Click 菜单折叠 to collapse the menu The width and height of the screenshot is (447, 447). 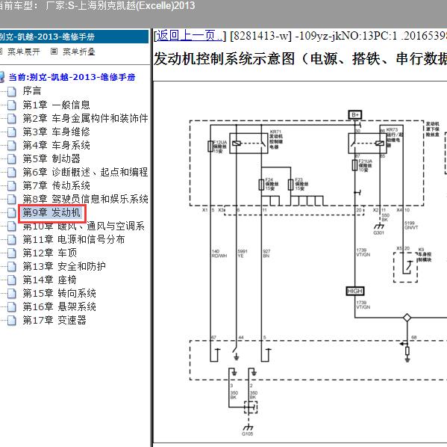tap(79, 52)
